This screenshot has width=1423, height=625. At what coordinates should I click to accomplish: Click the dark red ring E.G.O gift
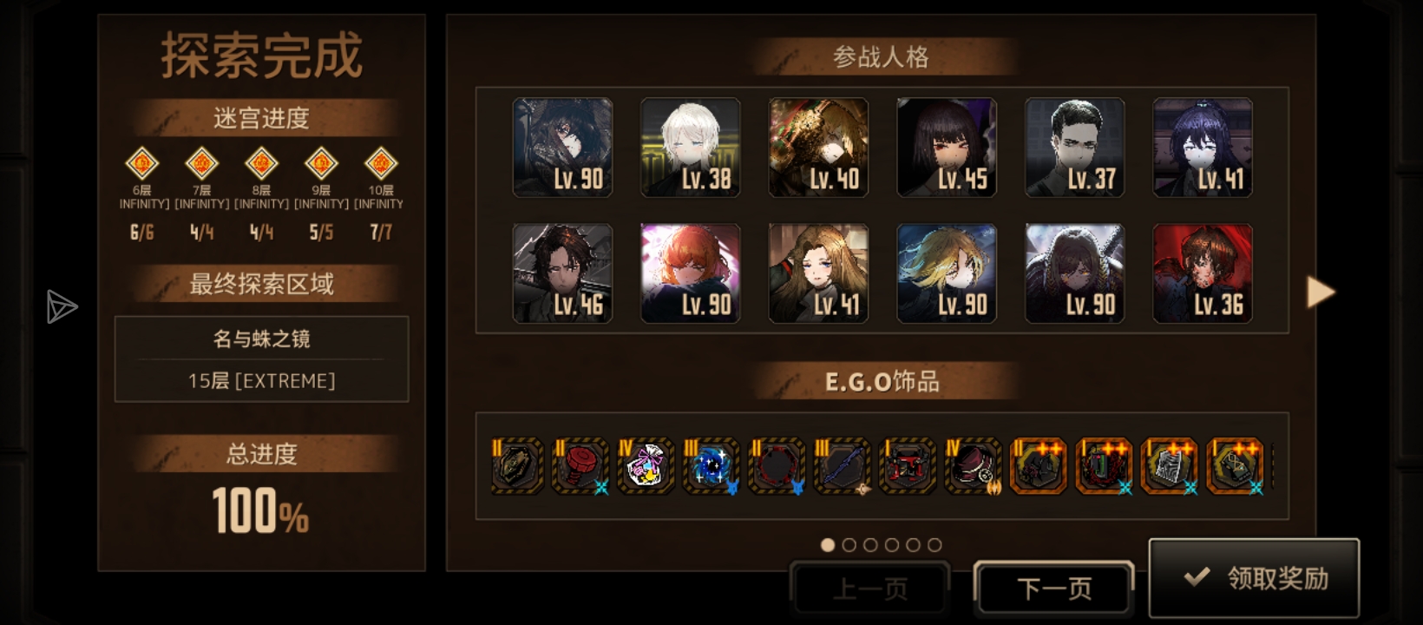(777, 467)
